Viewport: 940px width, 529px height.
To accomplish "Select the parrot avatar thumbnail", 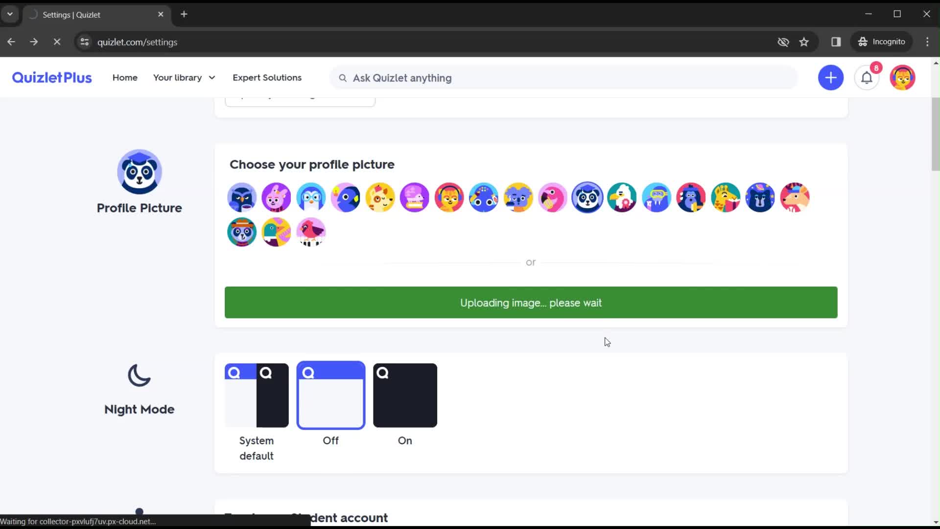I will pyautogui.click(x=276, y=232).
